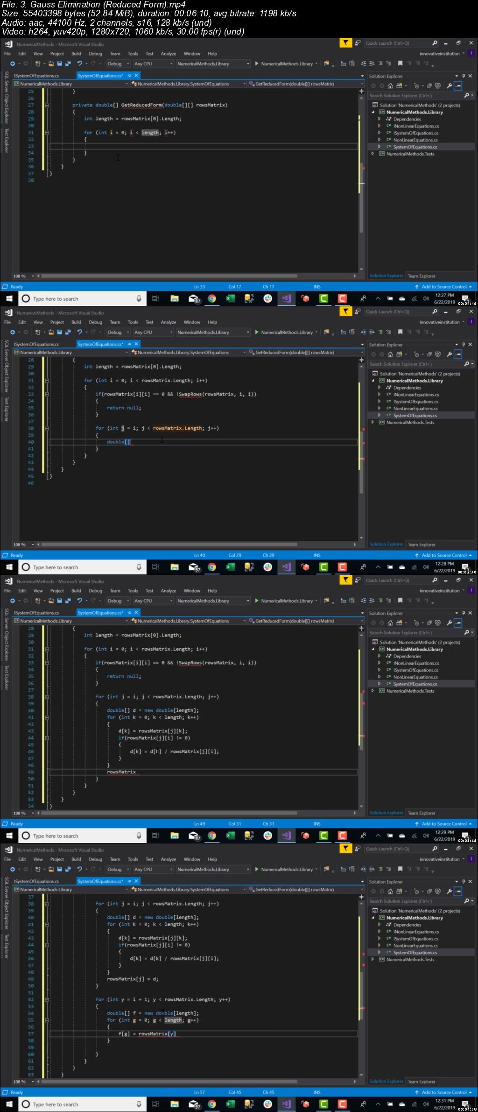Image resolution: width=478 pixels, height=1112 pixels.
Task: Open the startup project dropdown NumericalMethods.Library, 12:29 PM frame
Action: click(213, 601)
